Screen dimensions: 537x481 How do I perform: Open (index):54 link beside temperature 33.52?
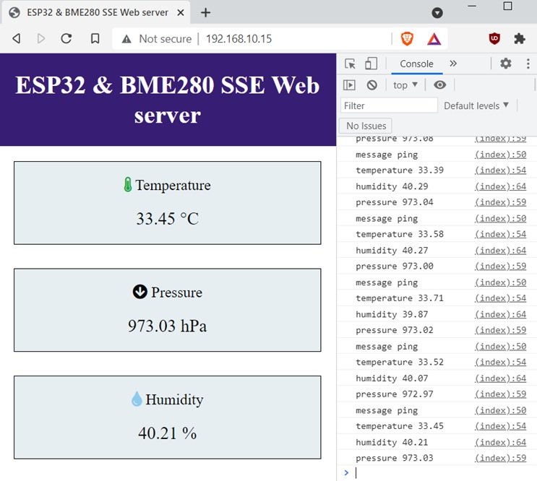coord(500,362)
